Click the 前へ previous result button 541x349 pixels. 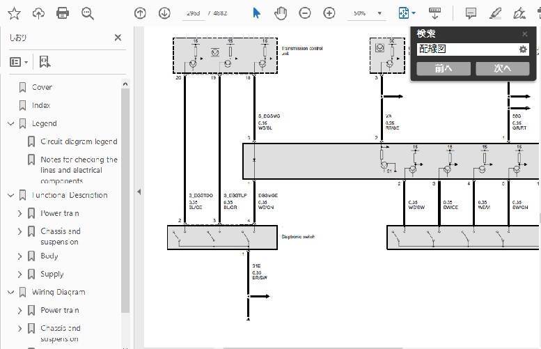[x=444, y=68]
